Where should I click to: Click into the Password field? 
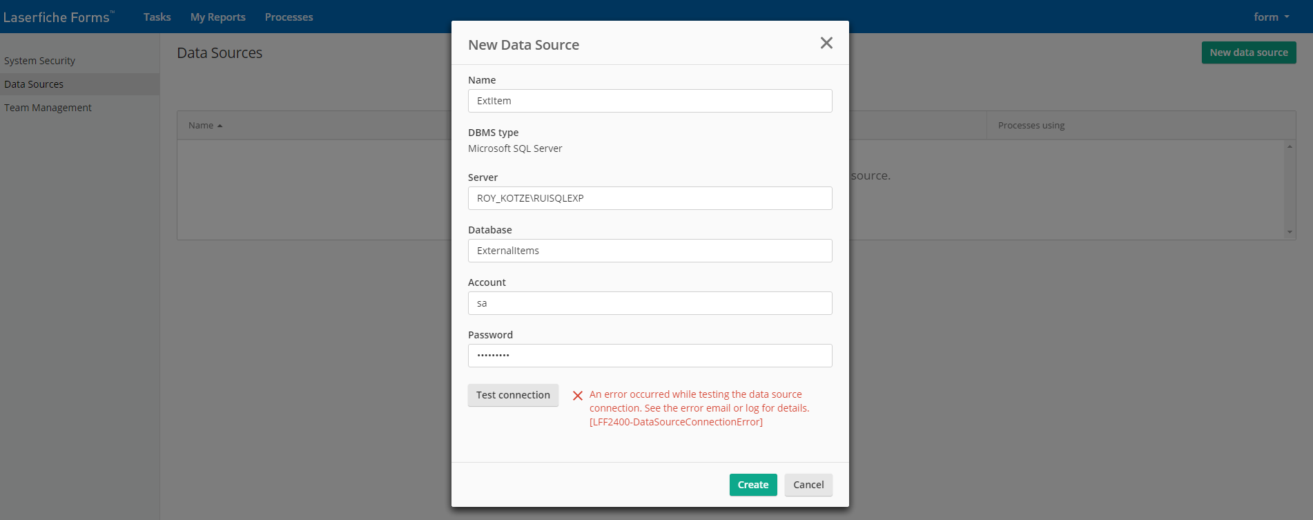pyautogui.click(x=650, y=356)
